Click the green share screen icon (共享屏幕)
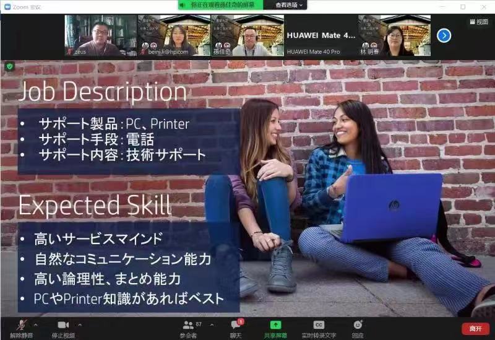Image resolution: width=495 pixels, height=340 pixels. click(275, 326)
